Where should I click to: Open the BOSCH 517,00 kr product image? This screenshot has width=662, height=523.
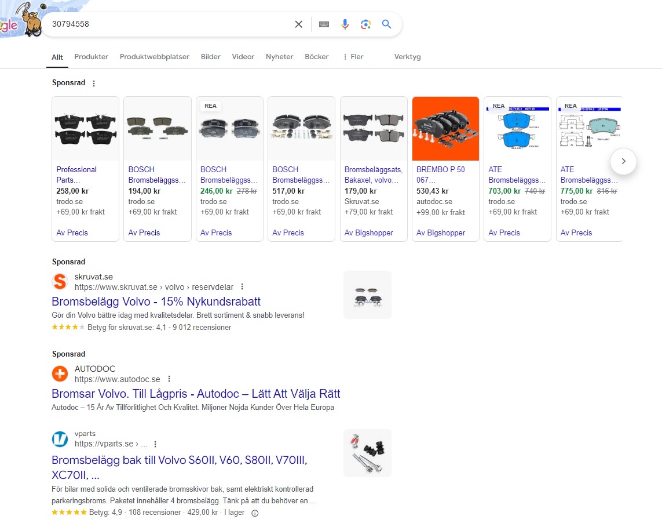point(301,129)
